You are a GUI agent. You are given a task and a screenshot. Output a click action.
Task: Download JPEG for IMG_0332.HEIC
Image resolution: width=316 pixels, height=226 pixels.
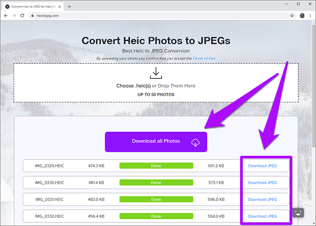click(x=262, y=216)
